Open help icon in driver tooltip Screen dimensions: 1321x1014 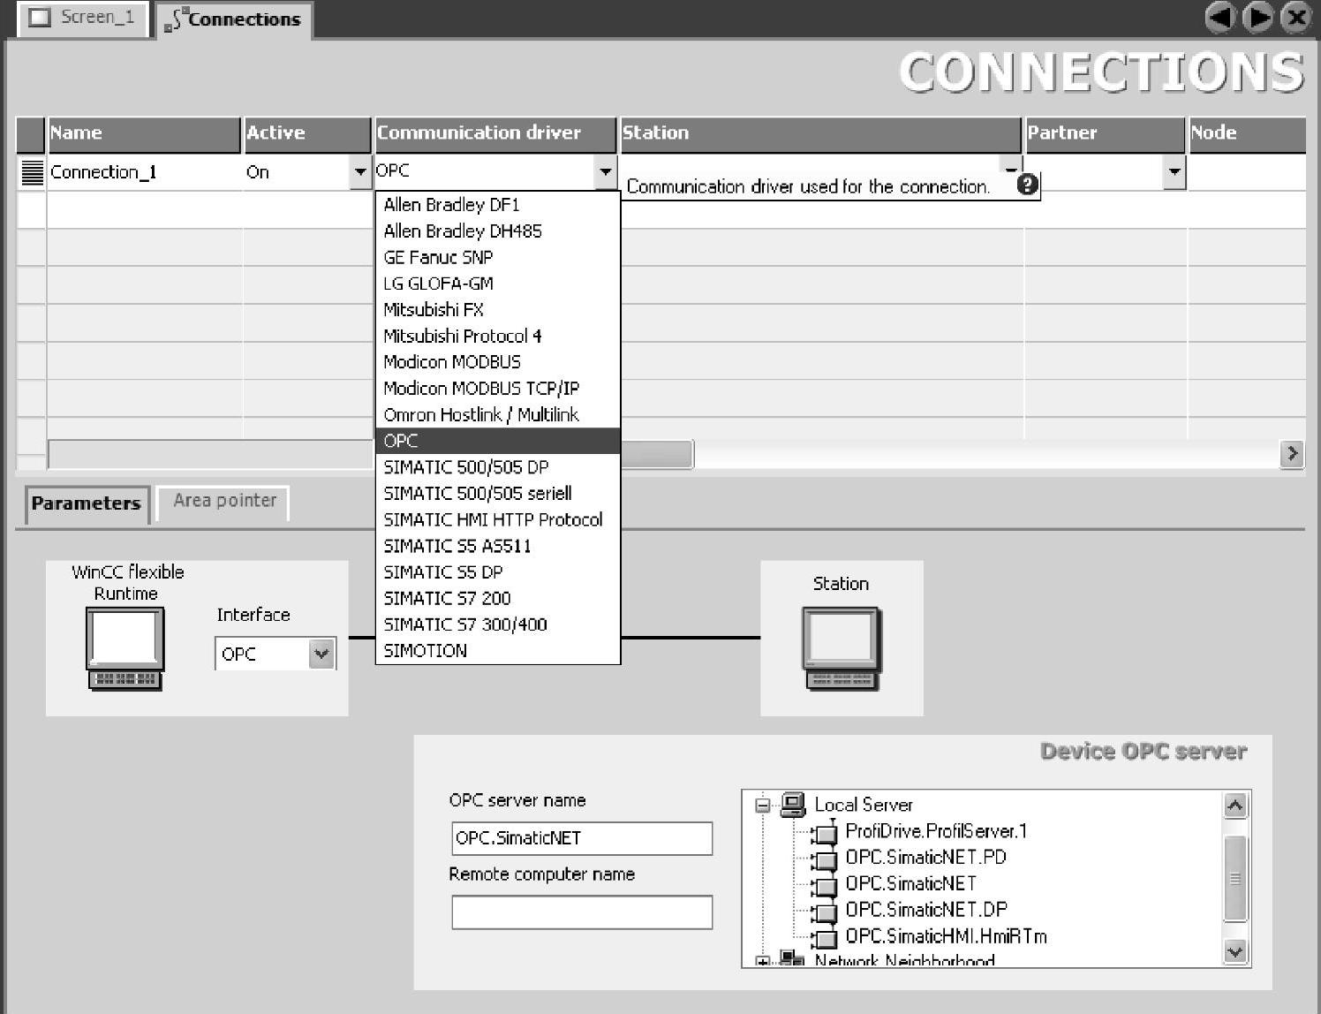pos(1027,185)
